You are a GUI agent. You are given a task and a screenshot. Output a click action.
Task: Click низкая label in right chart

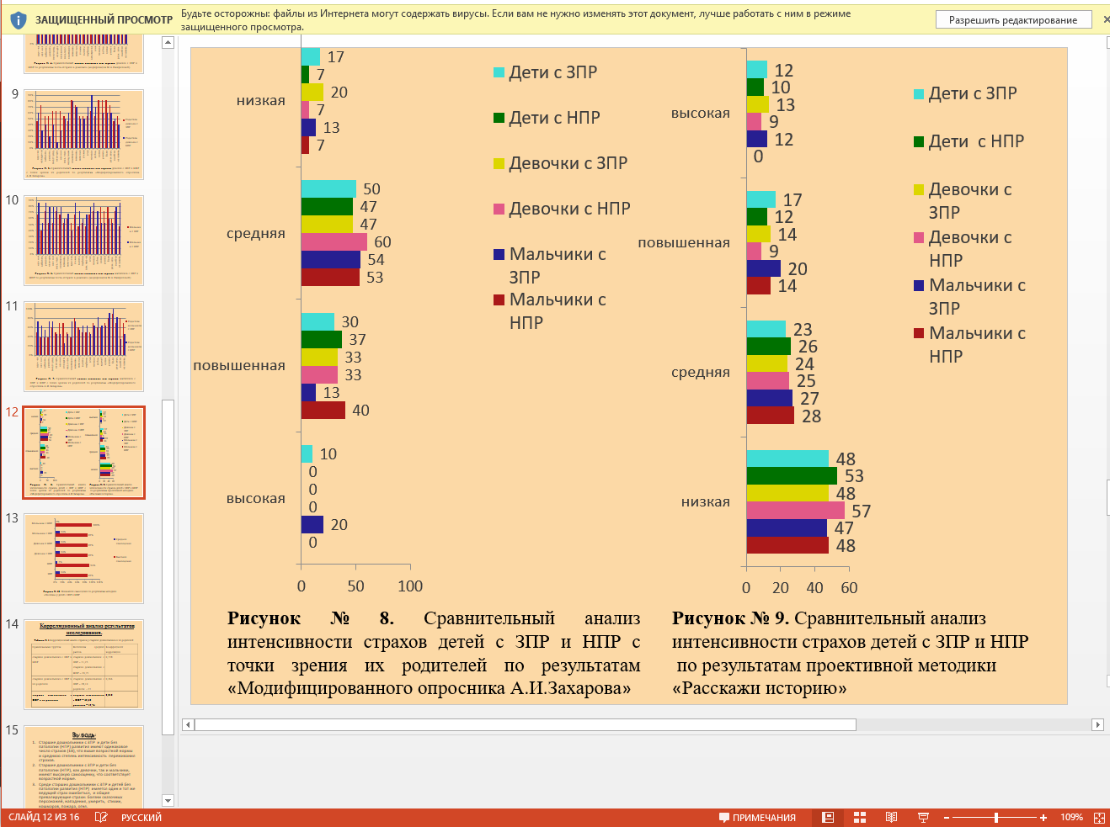pyautogui.click(x=706, y=501)
